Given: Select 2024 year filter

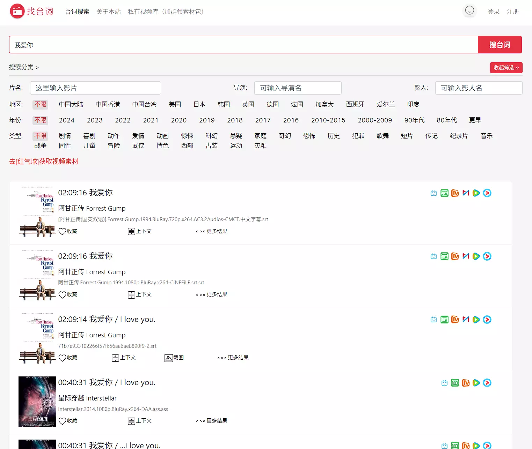Looking at the screenshot, I should click(x=66, y=120).
